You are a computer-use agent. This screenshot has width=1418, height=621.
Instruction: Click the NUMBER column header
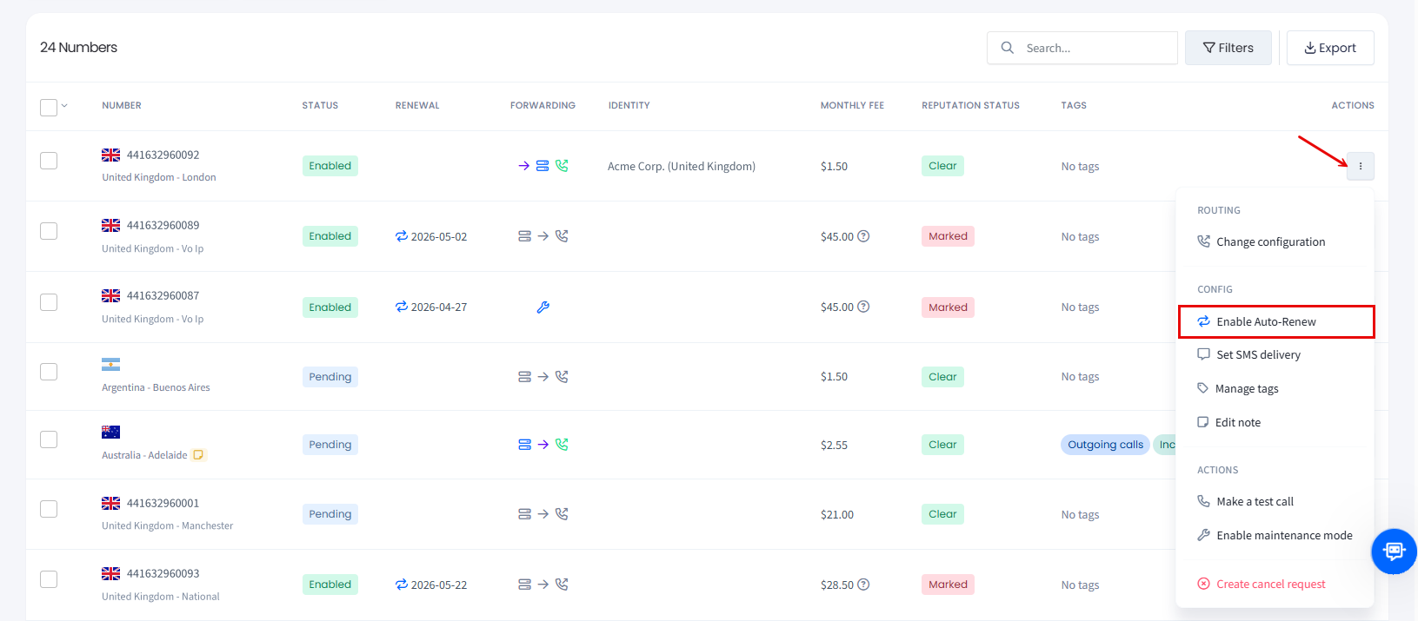tap(122, 105)
